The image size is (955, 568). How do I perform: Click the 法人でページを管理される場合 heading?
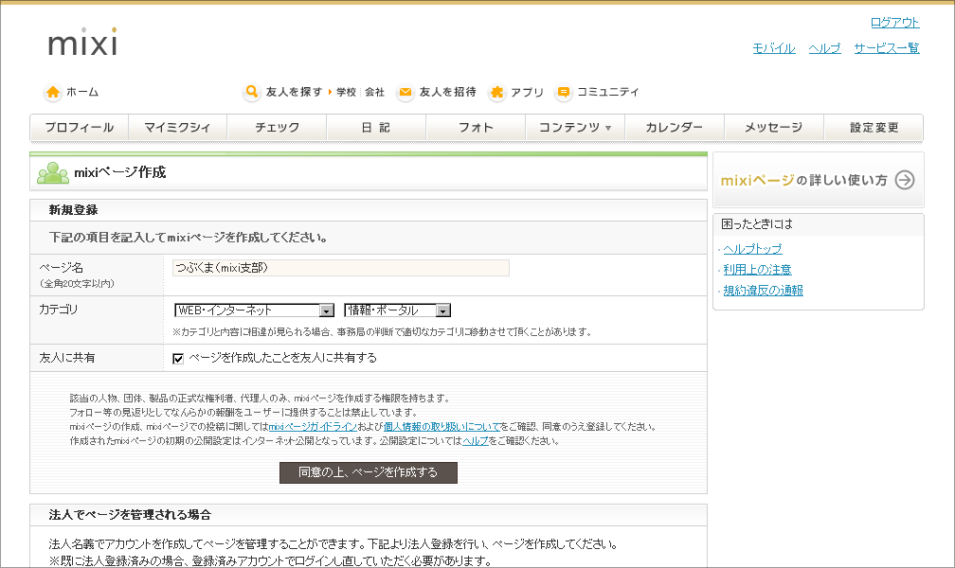[130, 515]
